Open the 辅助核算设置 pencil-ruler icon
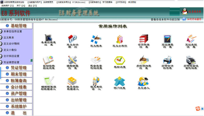204x116 pixels. [x=73, y=62]
